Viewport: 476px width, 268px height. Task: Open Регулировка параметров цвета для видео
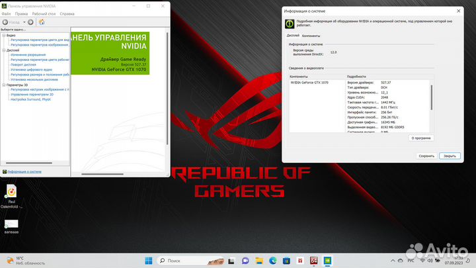pyautogui.click(x=40, y=40)
